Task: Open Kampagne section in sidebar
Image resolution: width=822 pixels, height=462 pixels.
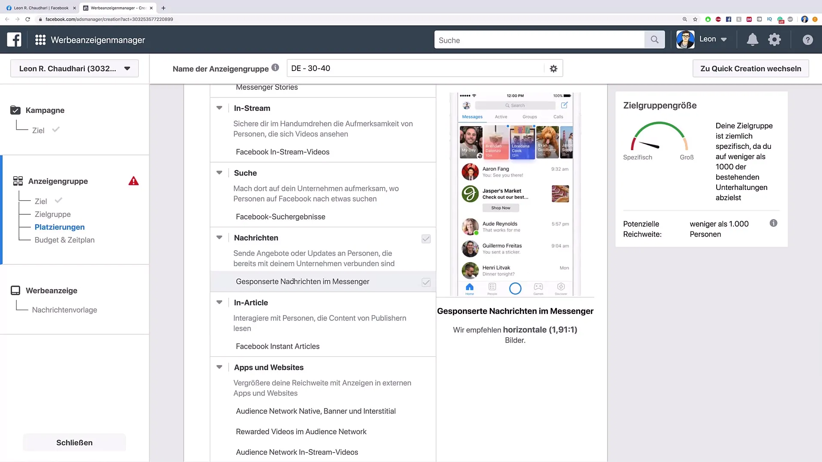Action: pos(45,110)
